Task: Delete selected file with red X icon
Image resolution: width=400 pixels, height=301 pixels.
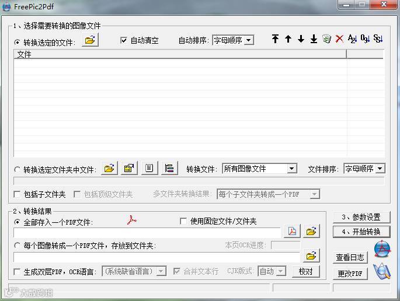Action: (x=339, y=38)
